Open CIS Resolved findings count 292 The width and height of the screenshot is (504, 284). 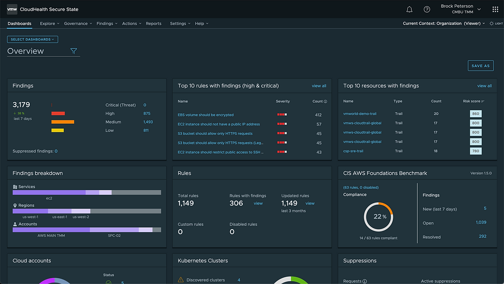pos(482,236)
